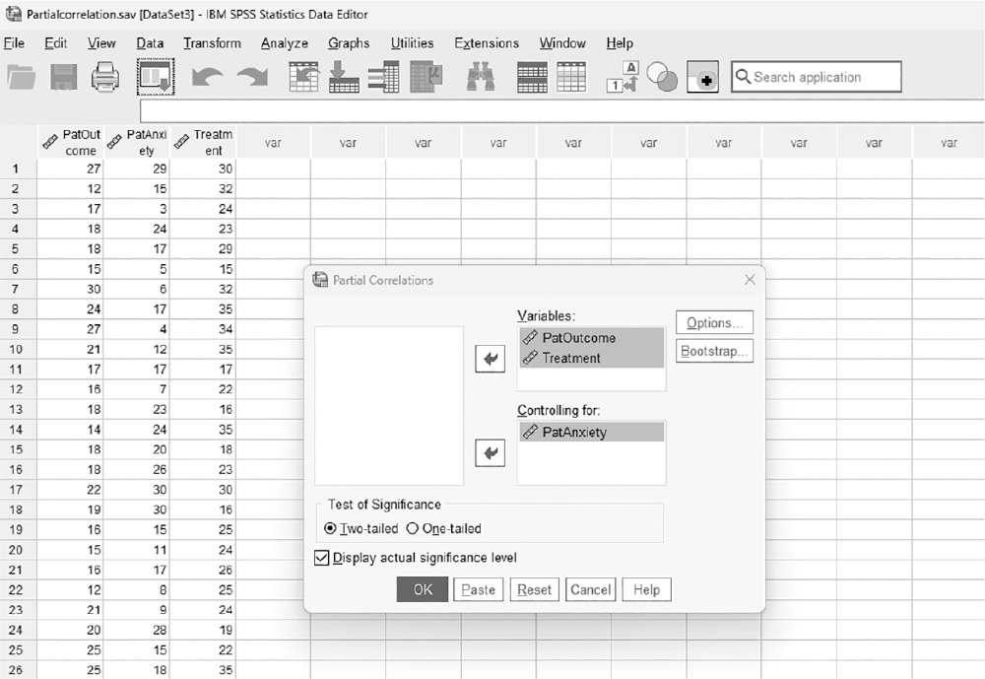Undo the last action with the arrow icon
985x679 pixels.
[x=207, y=77]
